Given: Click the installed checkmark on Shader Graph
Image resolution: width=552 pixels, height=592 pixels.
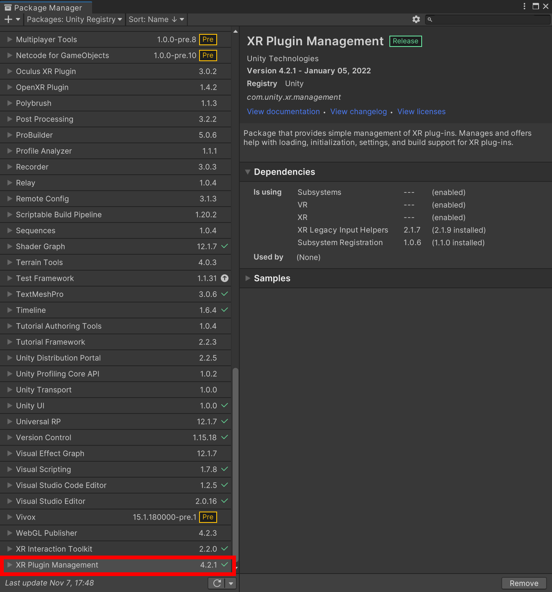Looking at the screenshot, I should click(x=225, y=246).
